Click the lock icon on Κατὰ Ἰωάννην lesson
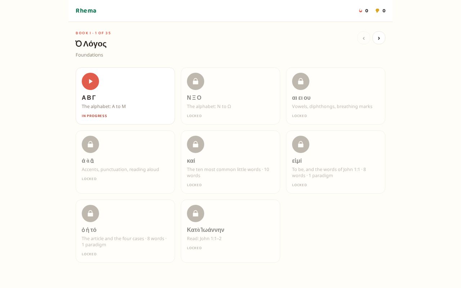 [x=196, y=213]
